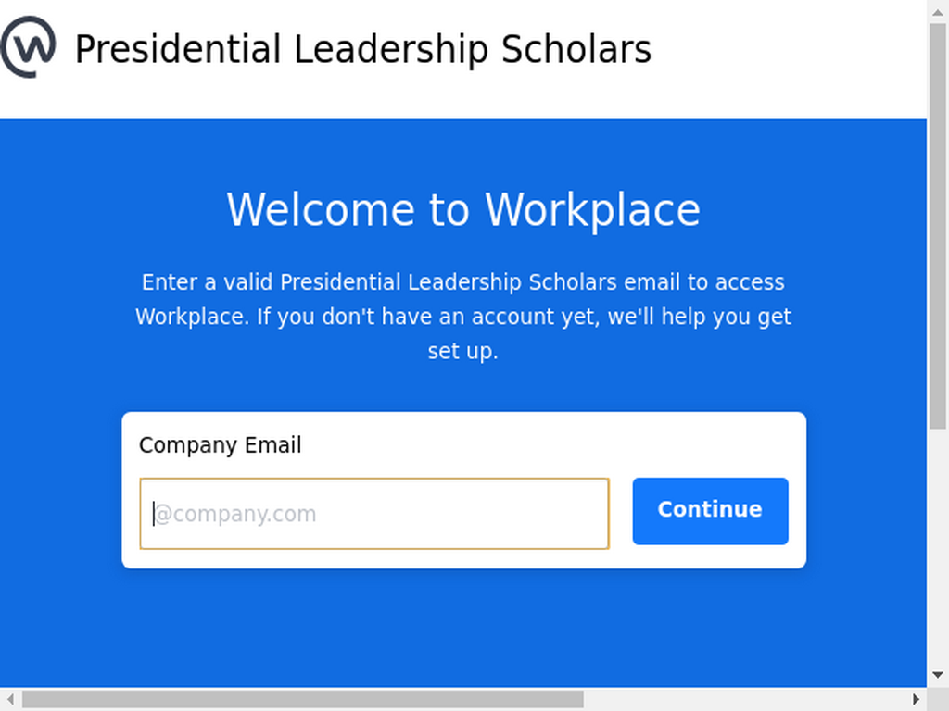Viewport: 949px width, 711px height.
Task: Click the blank white header space right of the title
Action: [x=787, y=49]
